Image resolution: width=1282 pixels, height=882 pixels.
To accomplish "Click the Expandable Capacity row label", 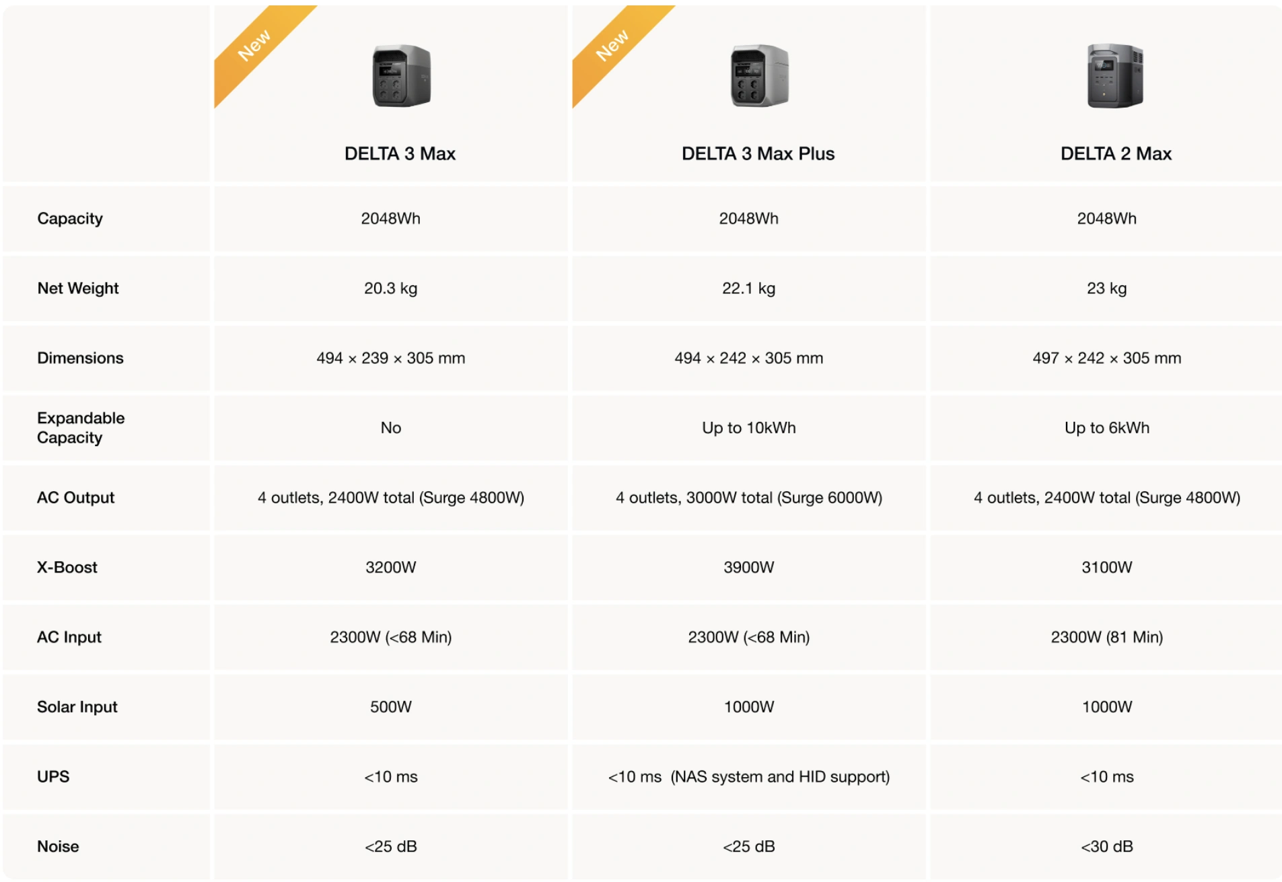I will point(81,428).
